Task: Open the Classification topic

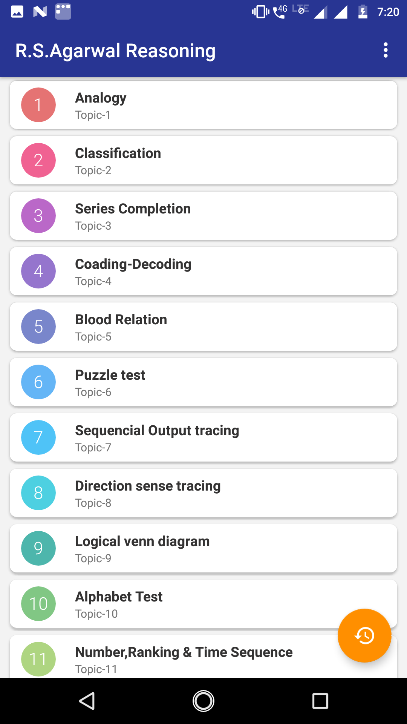Action: (x=203, y=160)
